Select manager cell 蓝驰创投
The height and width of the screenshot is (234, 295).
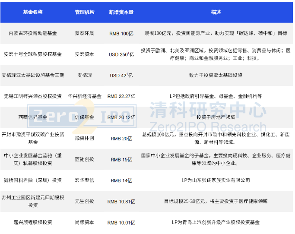[85, 159]
